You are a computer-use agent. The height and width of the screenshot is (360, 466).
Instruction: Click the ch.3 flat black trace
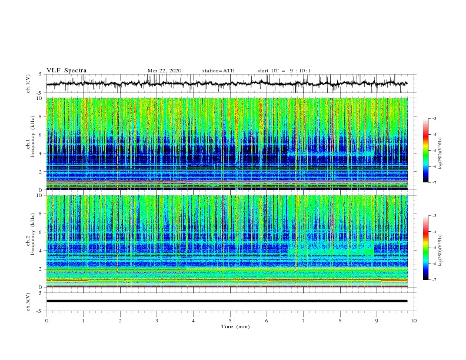tap(227, 301)
